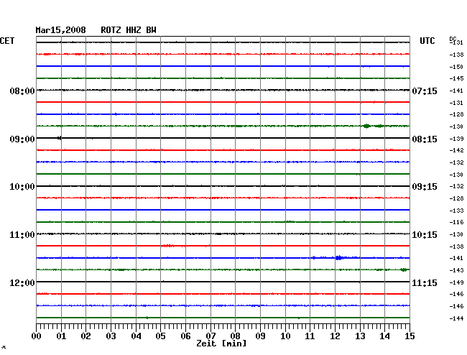The image size is (467, 355).
Task: Click the DC offset value -116
Action: point(456,222)
